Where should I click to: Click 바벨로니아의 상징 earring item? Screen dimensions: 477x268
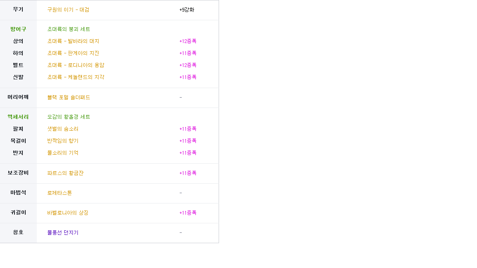[68, 213]
